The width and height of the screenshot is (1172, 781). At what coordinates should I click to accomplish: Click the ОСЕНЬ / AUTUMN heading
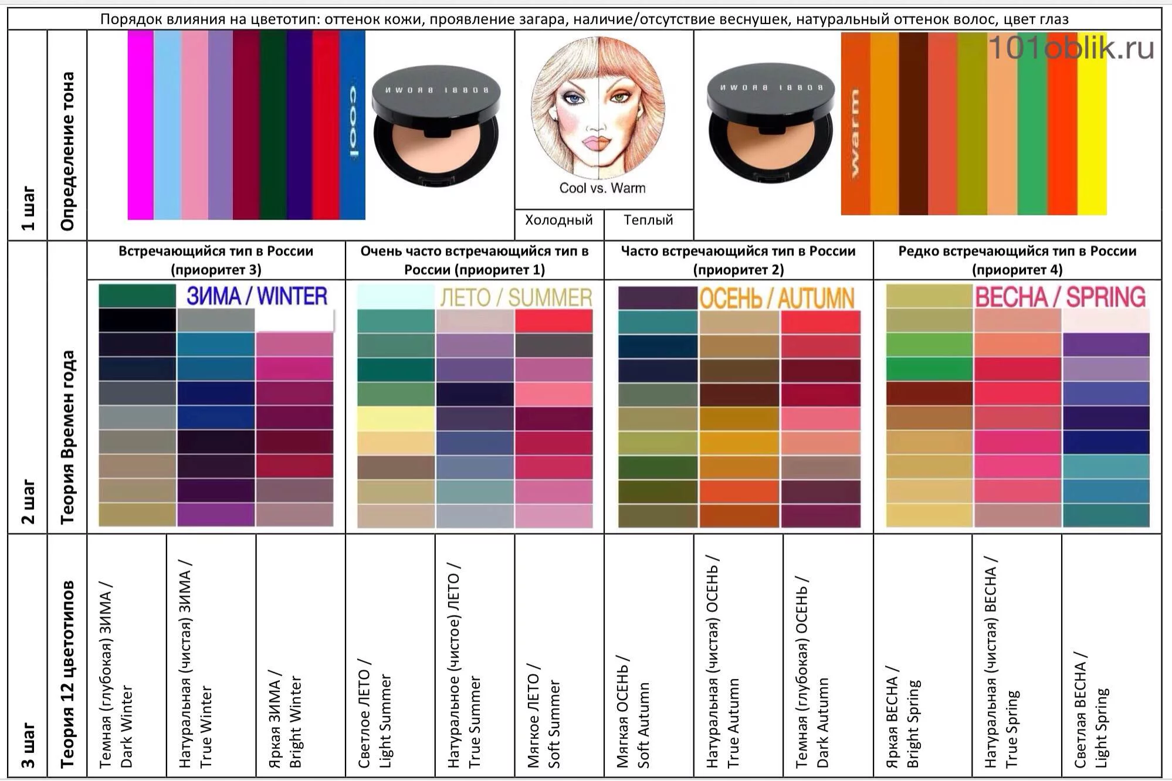pos(777,298)
